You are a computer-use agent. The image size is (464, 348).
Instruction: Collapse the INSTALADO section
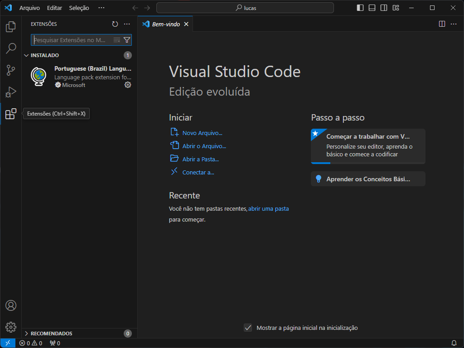pyautogui.click(x=26, y=55)
